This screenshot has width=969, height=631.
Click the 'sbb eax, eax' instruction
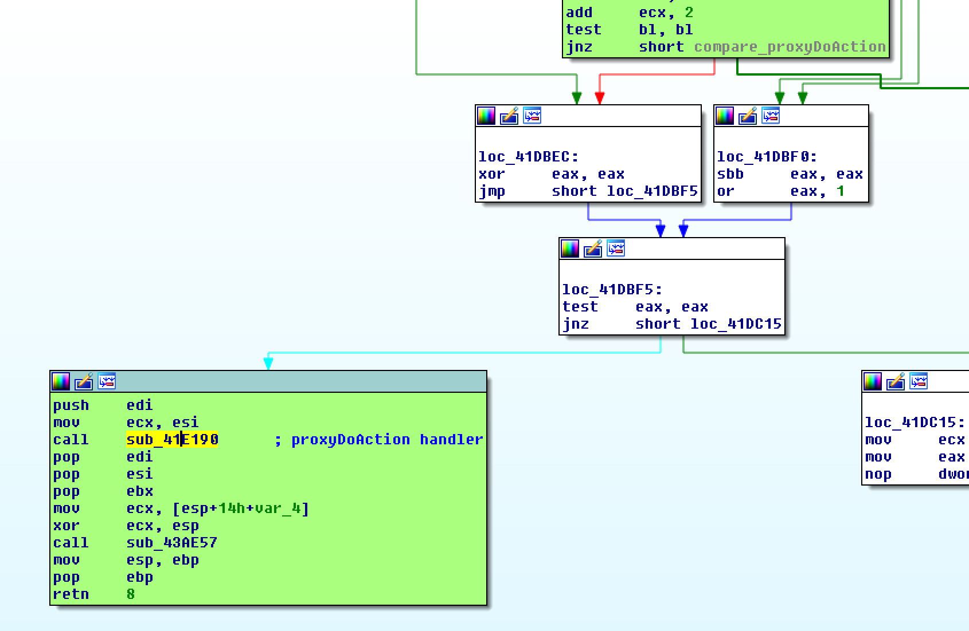(x=790, y=174)
